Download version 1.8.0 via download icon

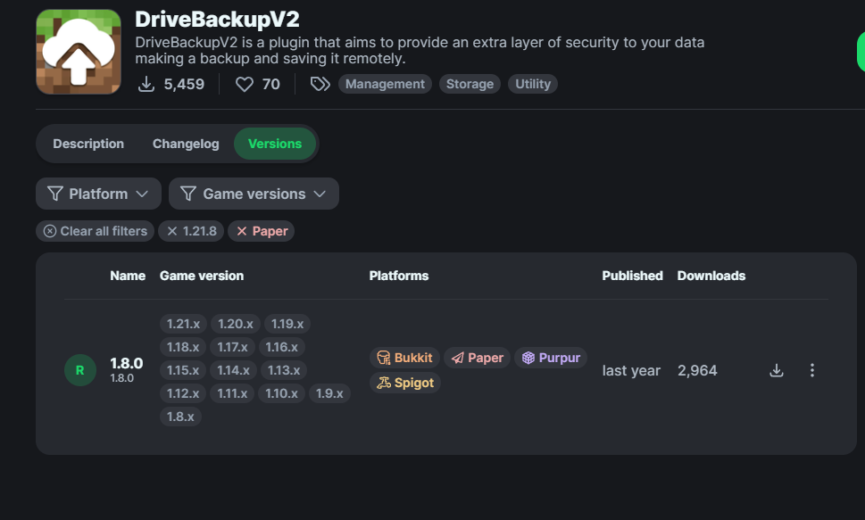pyautogui.click(x=777, y=370)
